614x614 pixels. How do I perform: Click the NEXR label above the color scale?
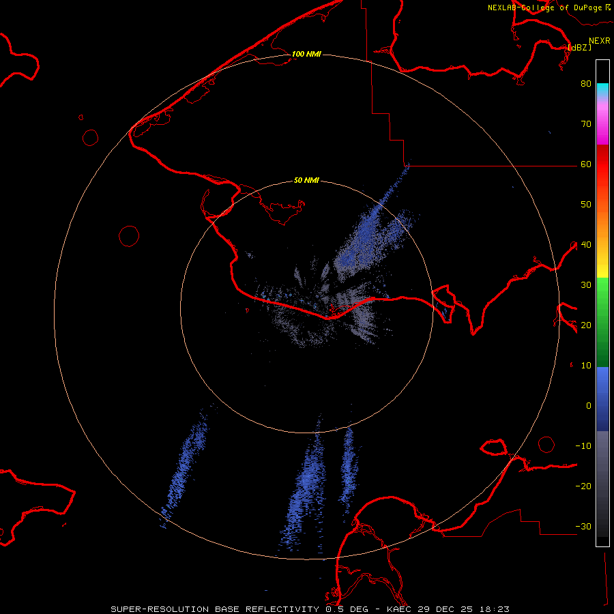(599, 41)
